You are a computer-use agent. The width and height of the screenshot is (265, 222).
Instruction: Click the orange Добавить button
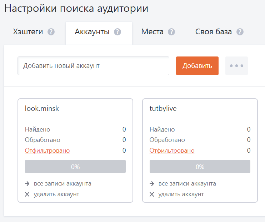pyautogui.click(x=197, y=66)
